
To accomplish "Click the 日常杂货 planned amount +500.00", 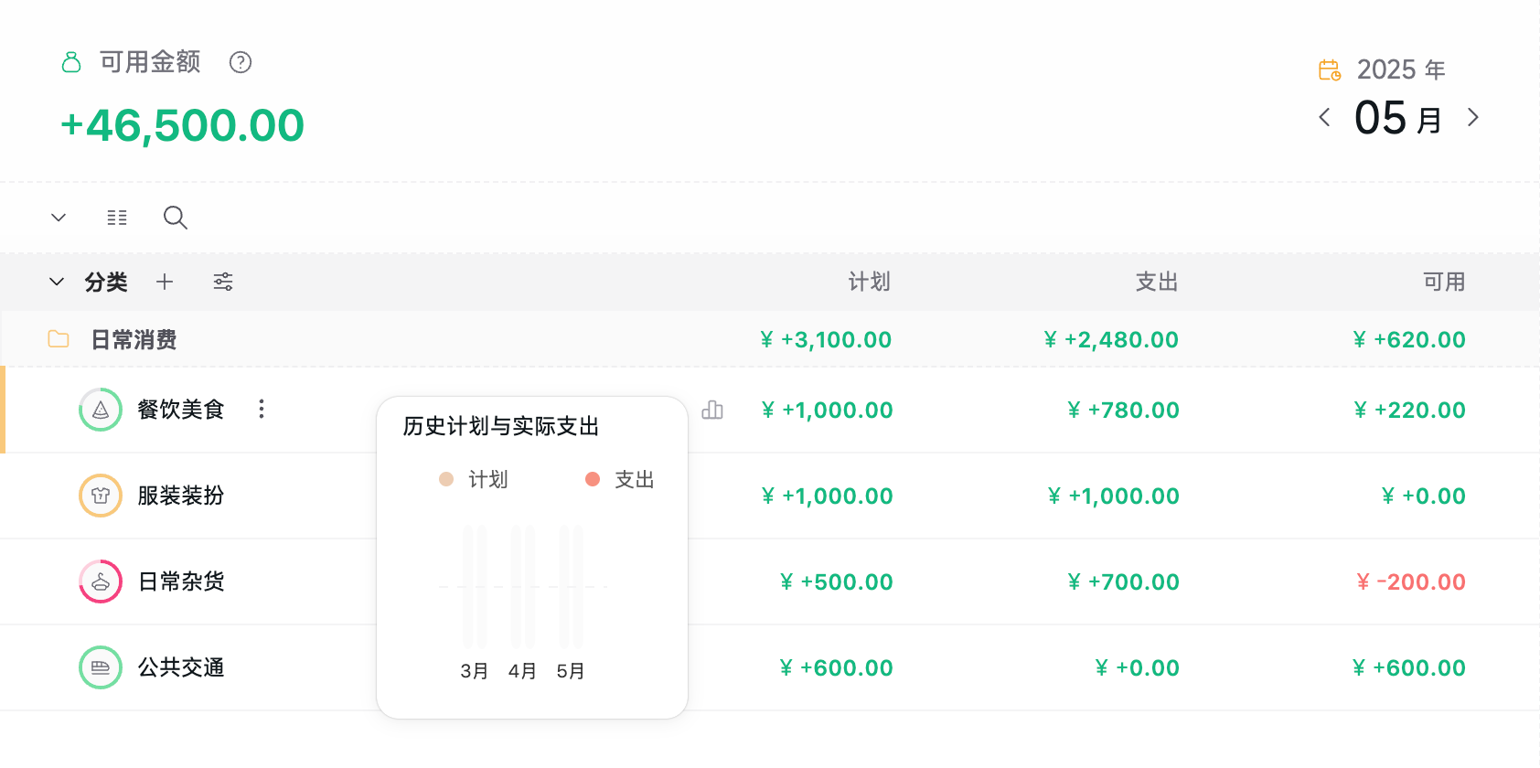I will pyautogui.click(x=837, y=581).
